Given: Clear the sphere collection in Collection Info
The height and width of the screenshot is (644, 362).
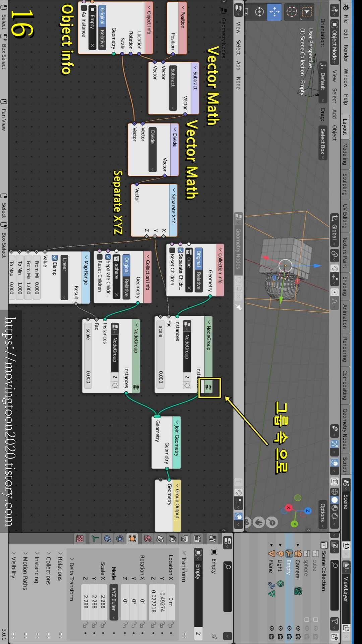Looking at the screenshot, I should tap(116, 295).
